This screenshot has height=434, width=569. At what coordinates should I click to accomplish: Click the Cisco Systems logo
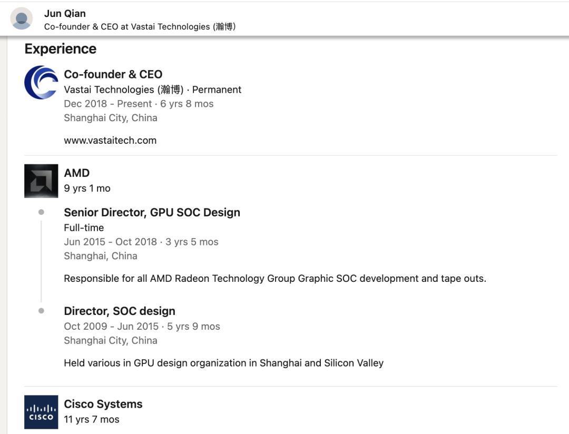click(41, 412)
